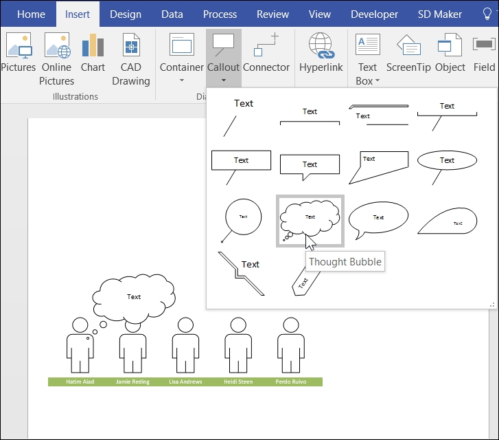The width and height of the screenshot is (499, 440).
Task: Open the SD Maker tab
Action: 439,14
